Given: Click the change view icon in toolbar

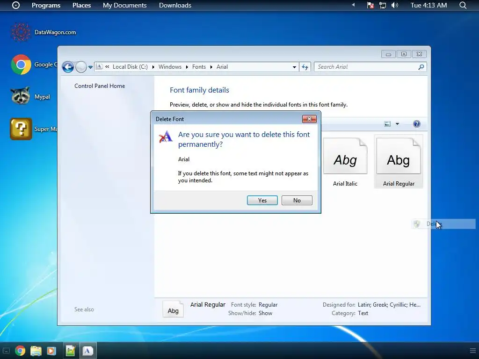Looking at the screenshot, I should click(x=387, y=124).
